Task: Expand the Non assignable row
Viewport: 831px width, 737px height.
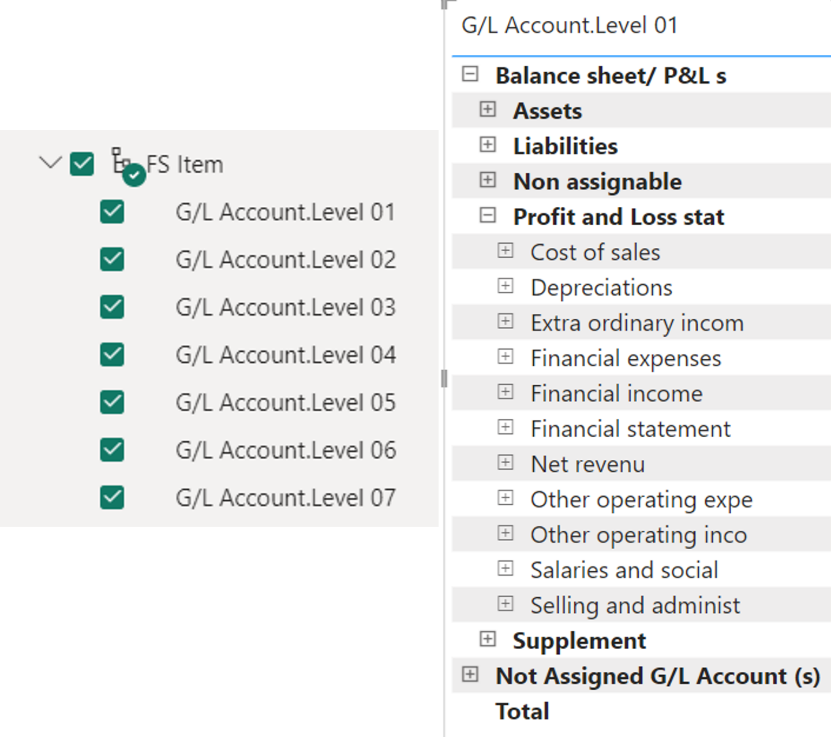Action: [488, 180]
